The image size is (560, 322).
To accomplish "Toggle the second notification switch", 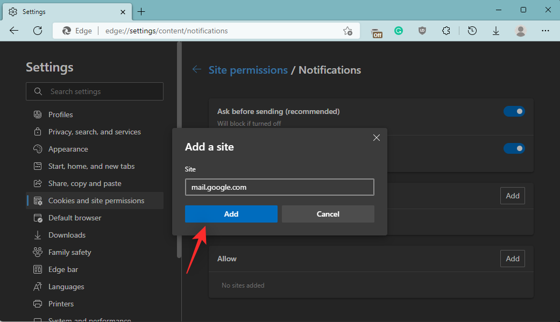I will pyautogui.click(x=514, y=148).
